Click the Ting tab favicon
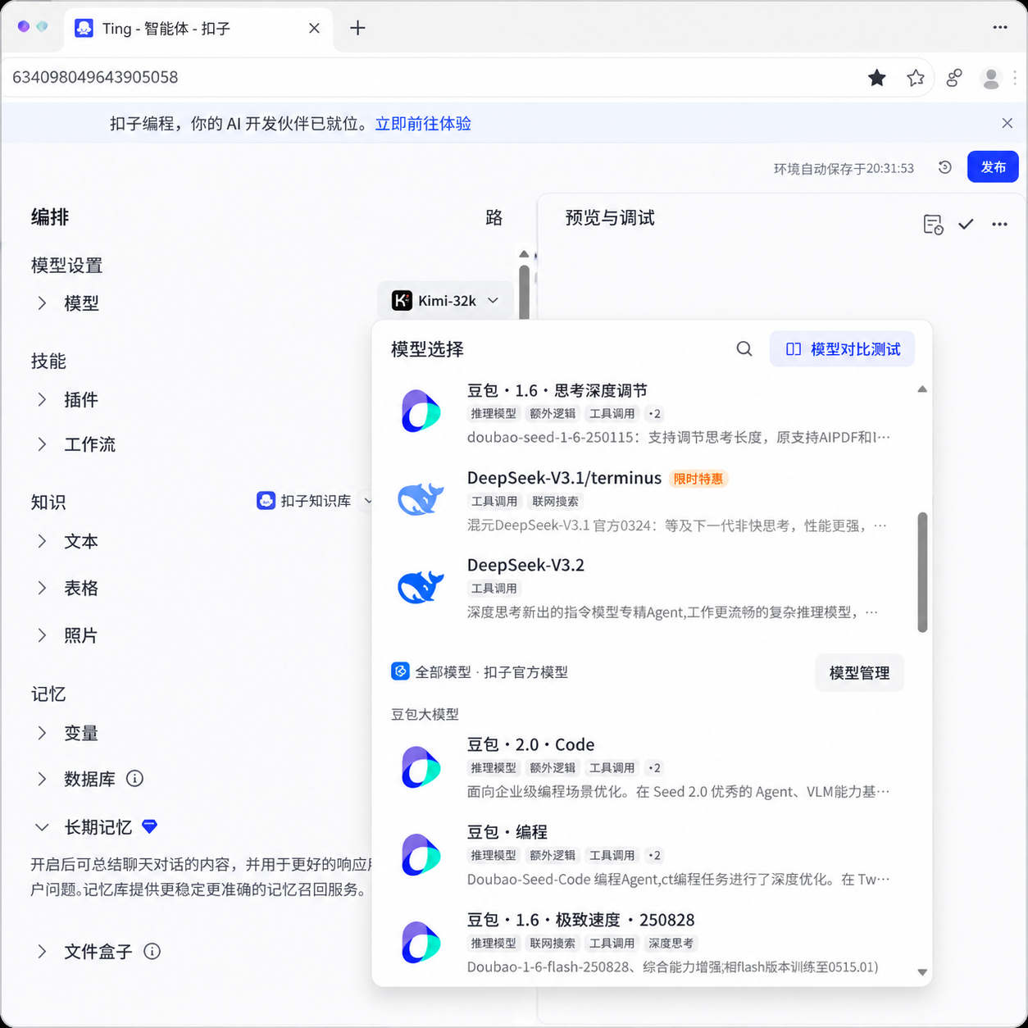 pyautogui.click(x=84, y=28)
